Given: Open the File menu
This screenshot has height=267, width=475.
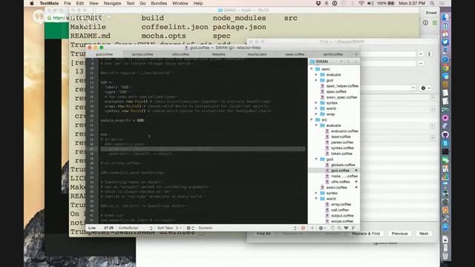Looking at the screenshot, I should click(x=68, y=3).
